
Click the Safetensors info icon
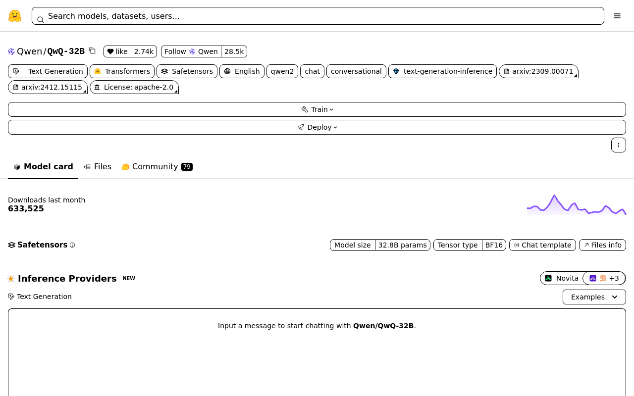(72, 245)
